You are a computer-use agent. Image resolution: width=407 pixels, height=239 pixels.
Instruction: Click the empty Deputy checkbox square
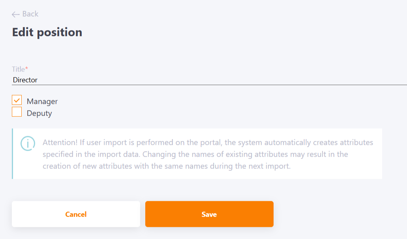(17, 112)
